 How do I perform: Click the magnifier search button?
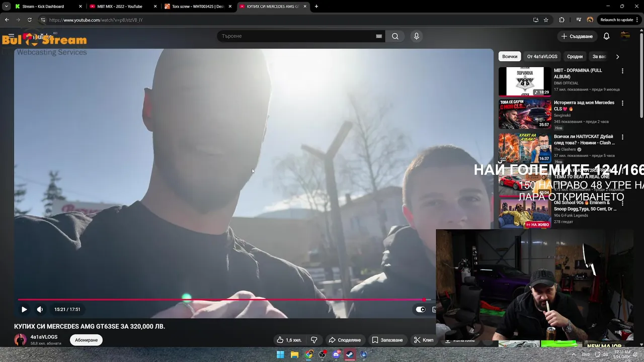pos(395,36)
